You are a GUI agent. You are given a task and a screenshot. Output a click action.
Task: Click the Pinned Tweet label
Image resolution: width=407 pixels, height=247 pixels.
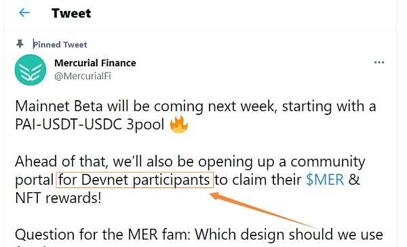pyautogui.click(x=60, y=45)
